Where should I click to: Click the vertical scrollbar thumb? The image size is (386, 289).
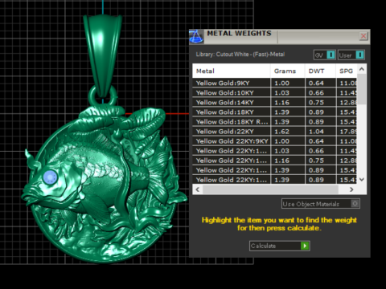click(362, 89)
